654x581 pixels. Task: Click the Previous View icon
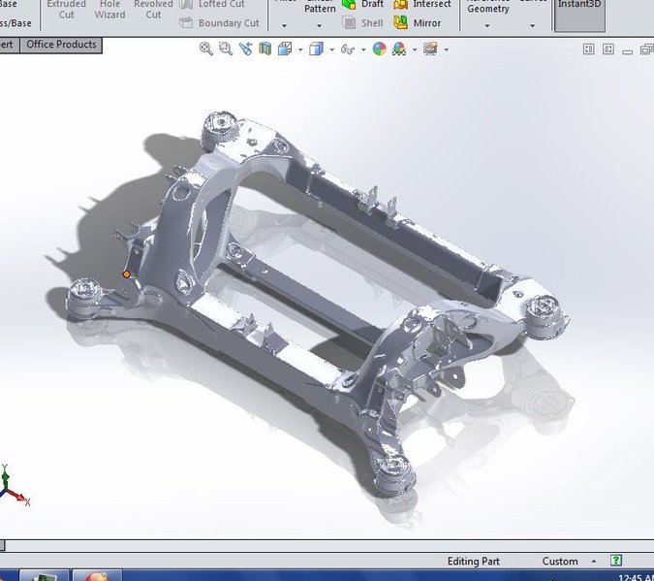tap(245, 48)
